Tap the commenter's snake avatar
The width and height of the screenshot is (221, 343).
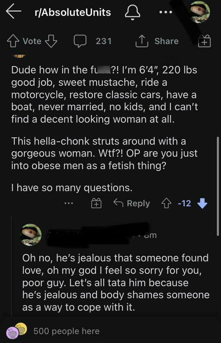pyautogui.click(x=31, y=234)
